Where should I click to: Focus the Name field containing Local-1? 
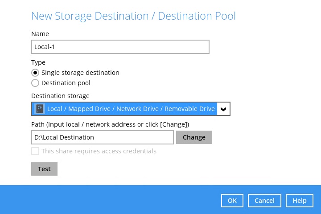120,47
